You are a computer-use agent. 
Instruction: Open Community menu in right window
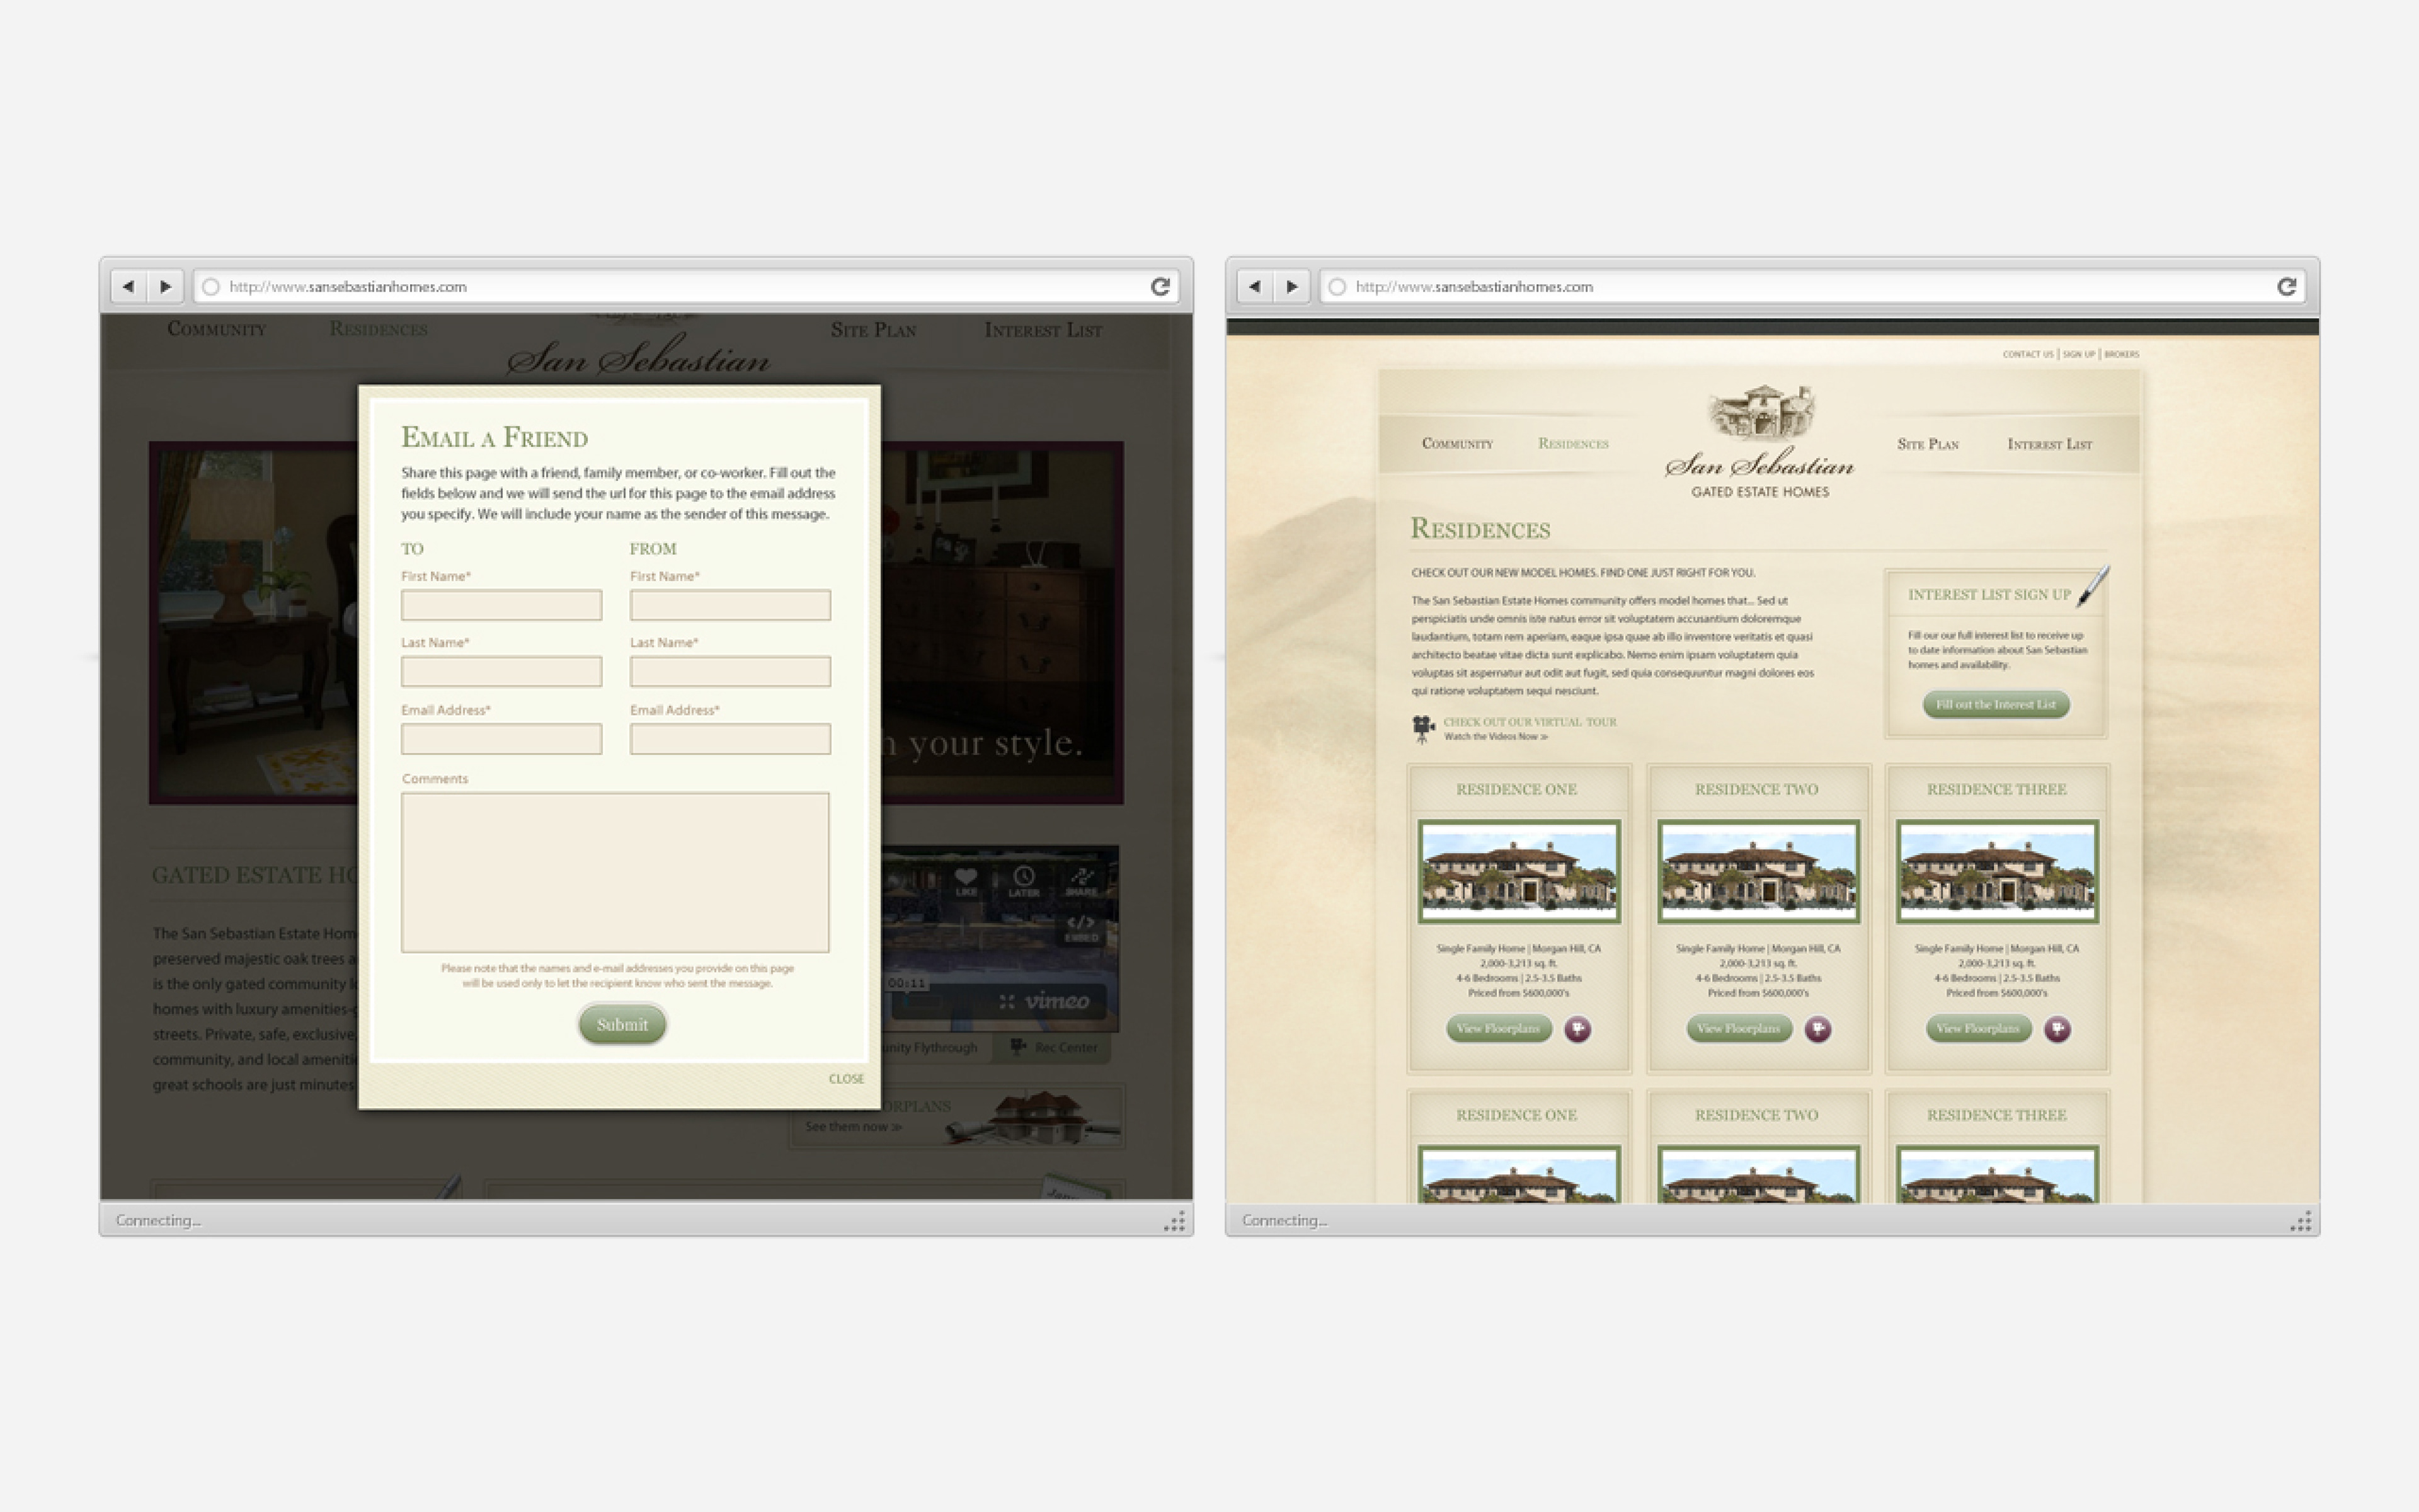[x=1458, y=443]
